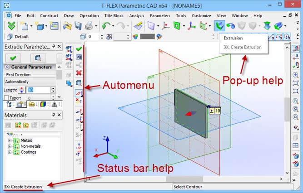303x193 pixels.
Task: Open the Undo history dropdown arrow
Action: [x=113, y=26]
